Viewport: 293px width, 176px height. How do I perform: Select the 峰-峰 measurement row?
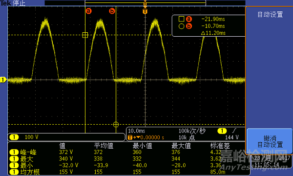coord(126,152)
